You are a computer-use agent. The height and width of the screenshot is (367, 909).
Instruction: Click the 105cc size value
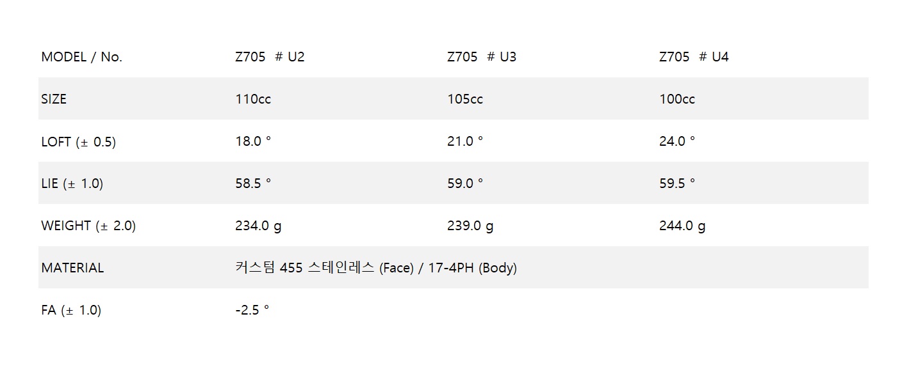pyautogui.click(x=465, y=99)
